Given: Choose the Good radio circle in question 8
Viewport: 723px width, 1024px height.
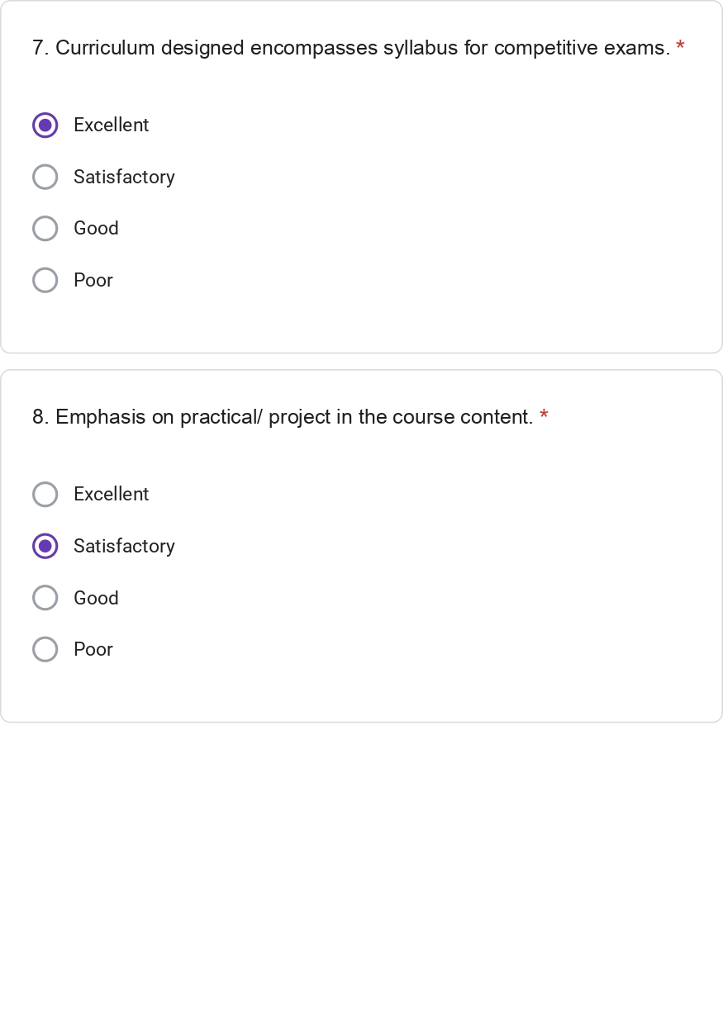Looking at the screenshot, I should (x=45, y=598).
